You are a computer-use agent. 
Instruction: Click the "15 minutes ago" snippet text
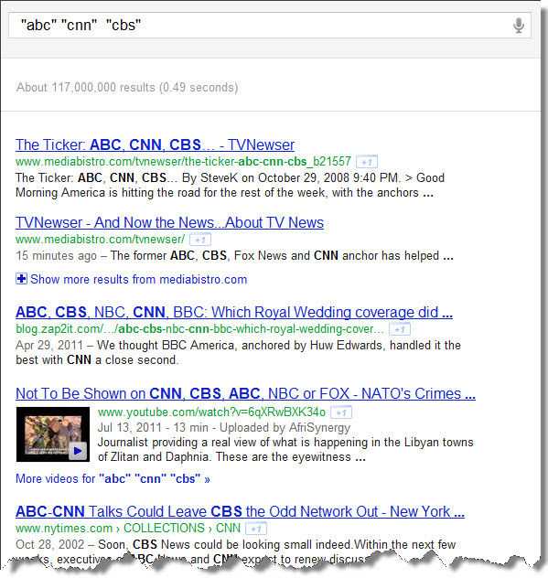(x=57, y=256)
